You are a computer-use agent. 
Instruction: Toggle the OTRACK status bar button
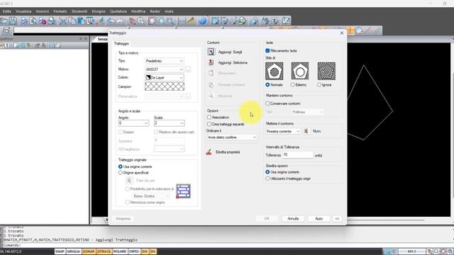pos(104,251)
